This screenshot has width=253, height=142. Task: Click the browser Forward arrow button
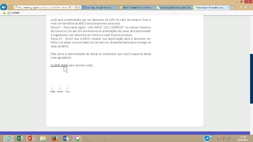(10, 7)
